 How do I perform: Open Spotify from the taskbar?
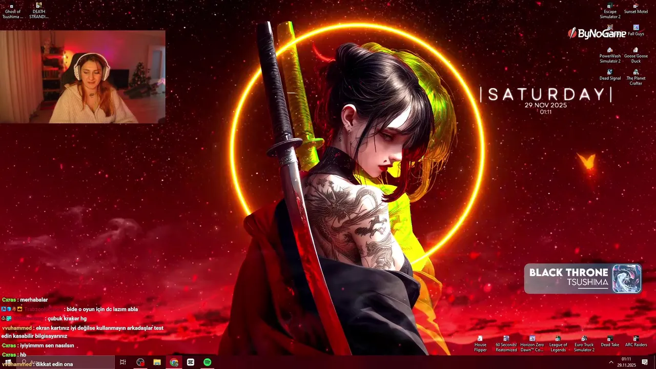click(208, 362)
